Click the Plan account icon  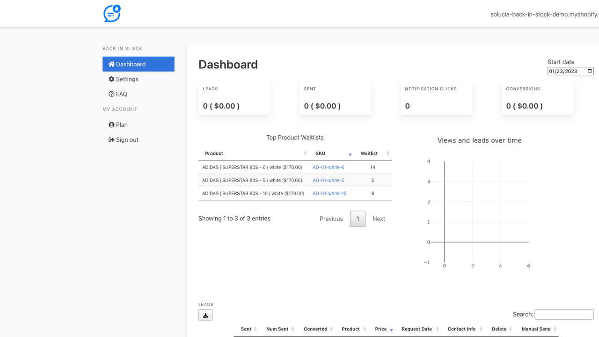click(x=111, y=125)
